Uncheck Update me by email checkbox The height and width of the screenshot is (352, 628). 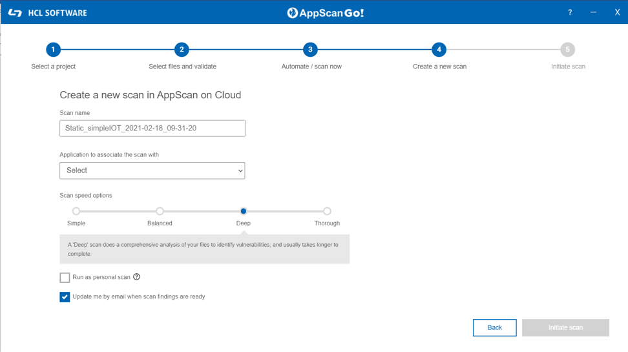point(65,297)
